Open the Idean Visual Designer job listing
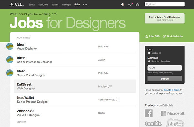The height and width of the screenshot is (127, 194). (x=75, y=46)
